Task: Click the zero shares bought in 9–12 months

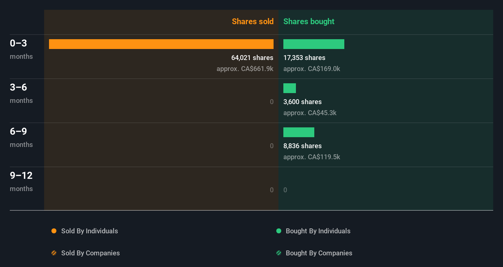Action: pos(285,190)
